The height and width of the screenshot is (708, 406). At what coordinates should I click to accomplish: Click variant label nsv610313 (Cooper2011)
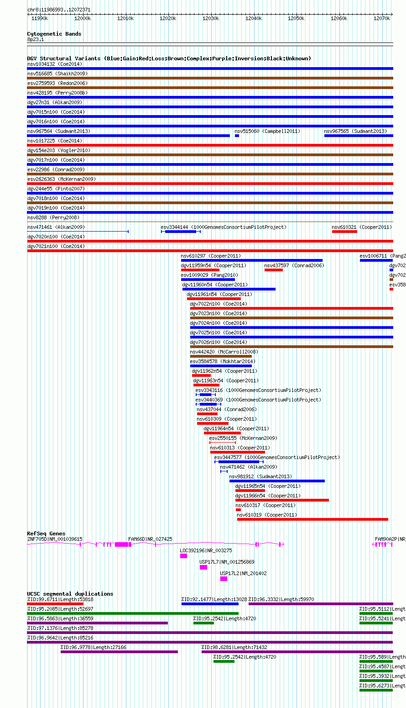(240, 448)
